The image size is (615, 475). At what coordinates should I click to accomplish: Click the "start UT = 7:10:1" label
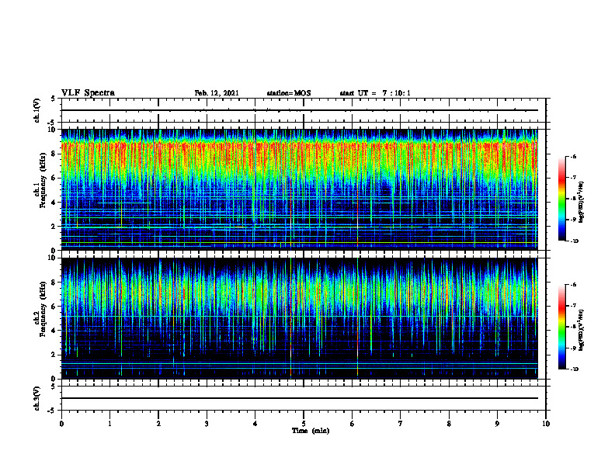[x=375, y=93]
